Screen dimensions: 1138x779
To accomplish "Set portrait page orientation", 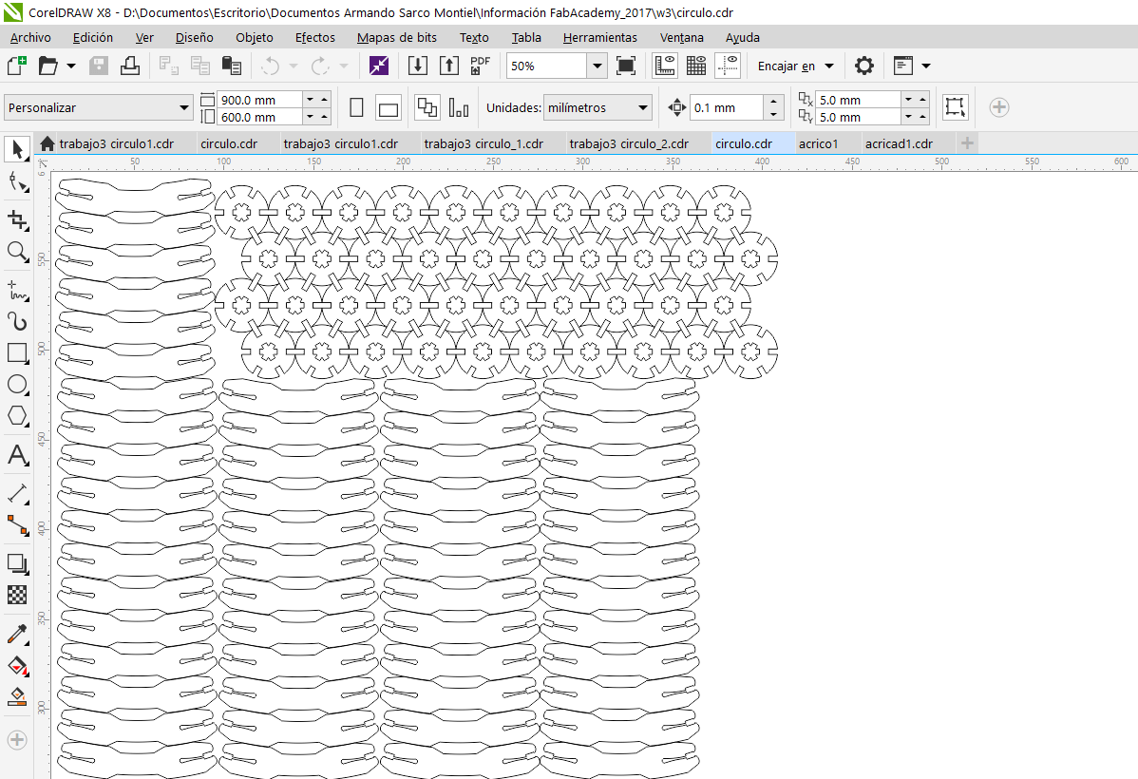I will point(356,108).
